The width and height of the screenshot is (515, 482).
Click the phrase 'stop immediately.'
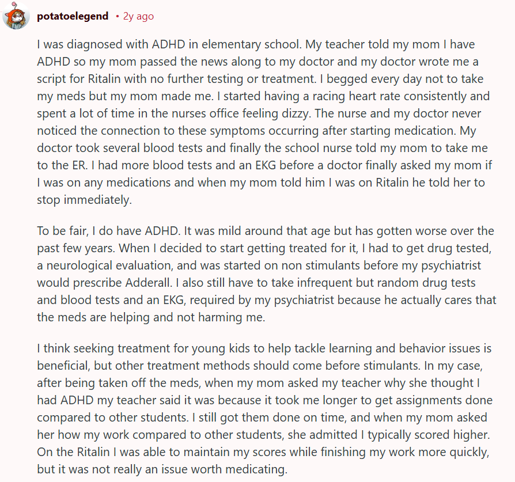coord(85,200)
